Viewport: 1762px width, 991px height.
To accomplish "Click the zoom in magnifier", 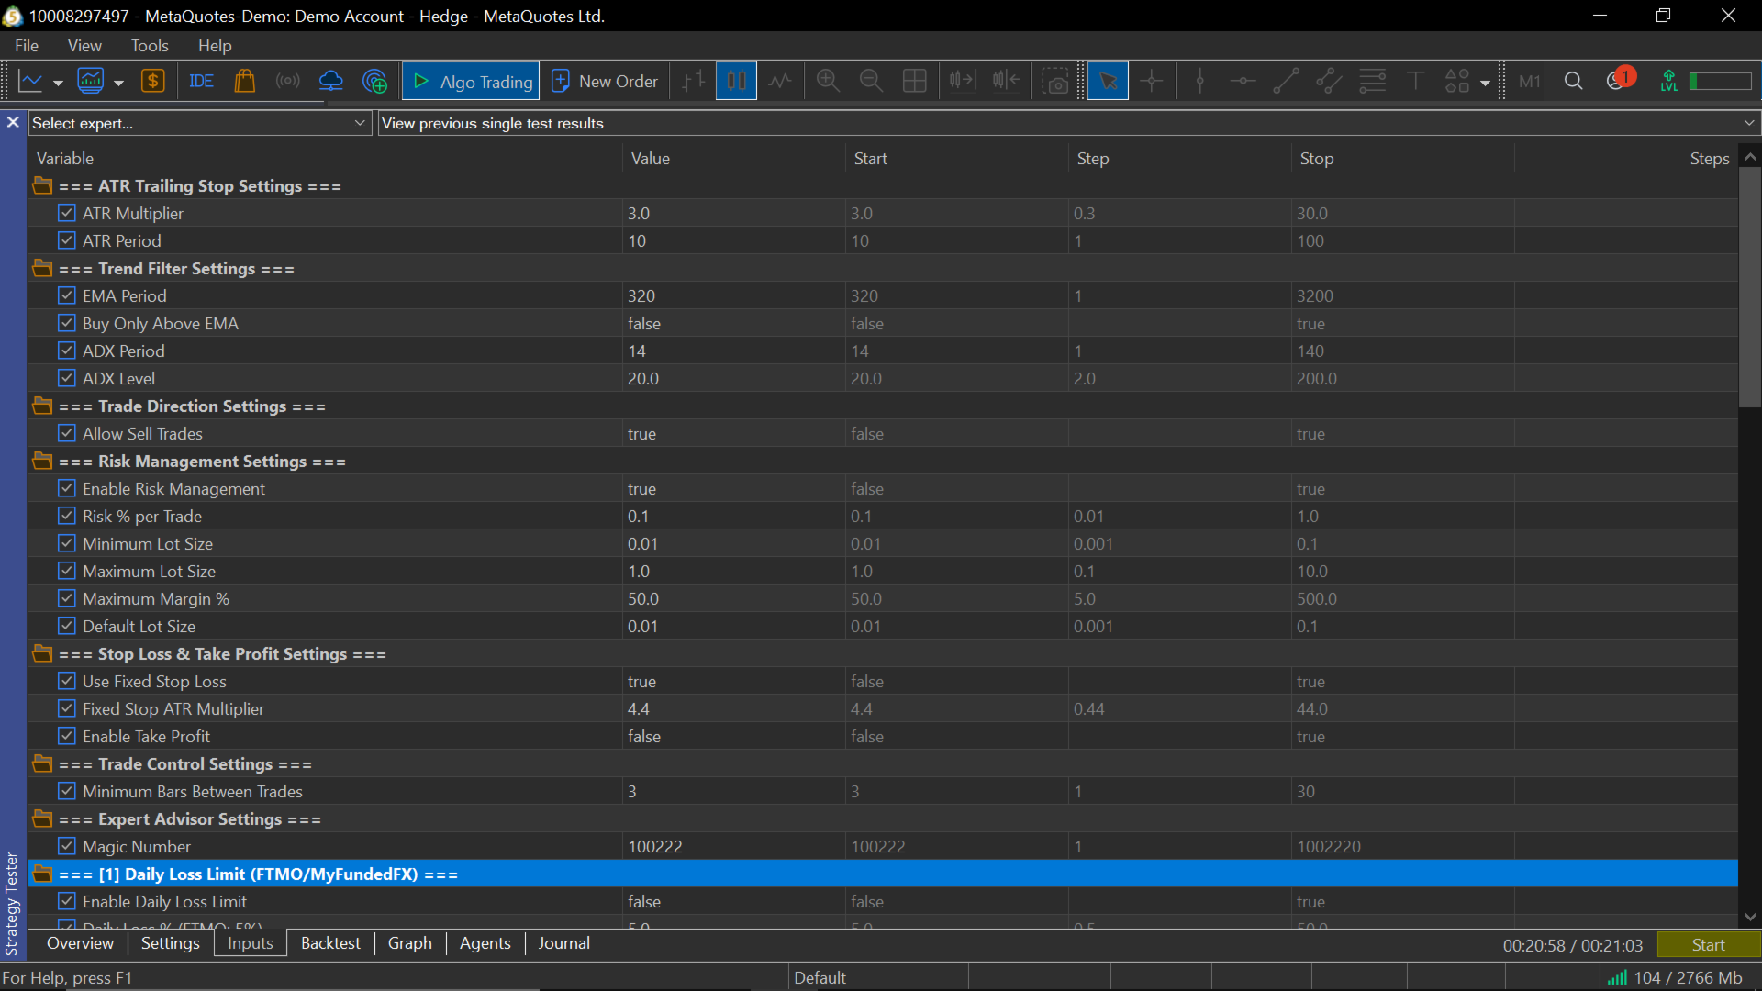I will coord(828,82).
